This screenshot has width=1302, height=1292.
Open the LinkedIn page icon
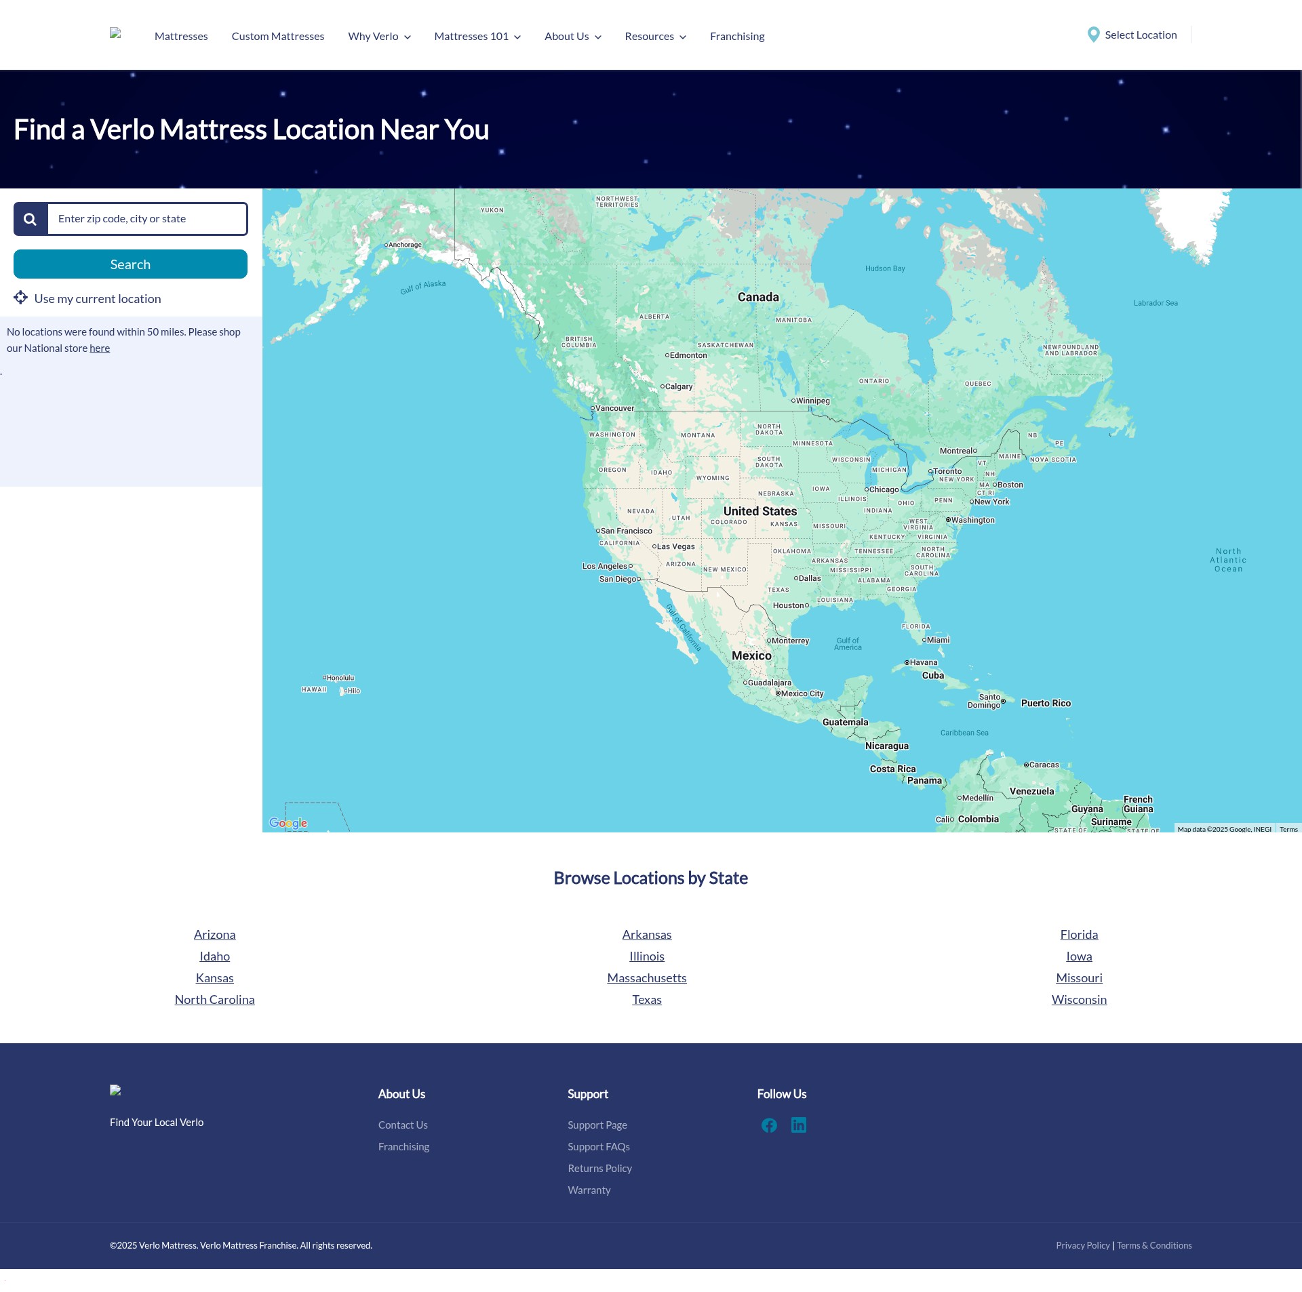coord(799,1125)
